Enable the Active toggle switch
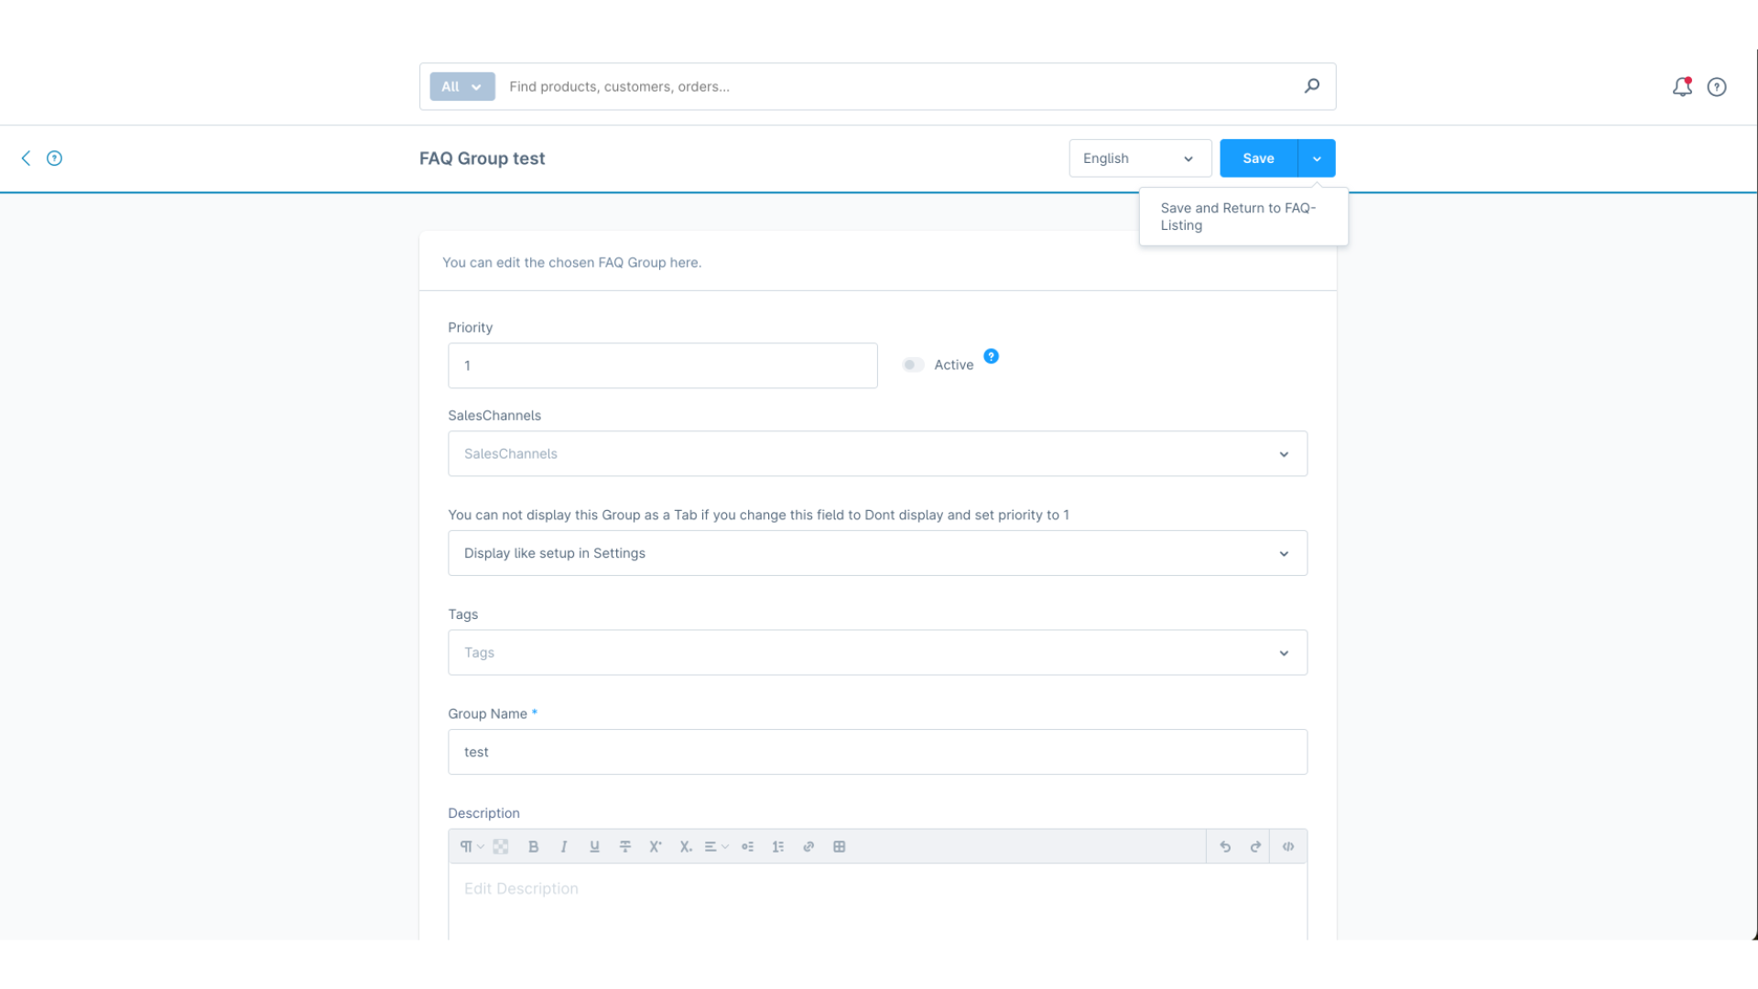This screenshot has width=1758, height=989. coord(913,365)
